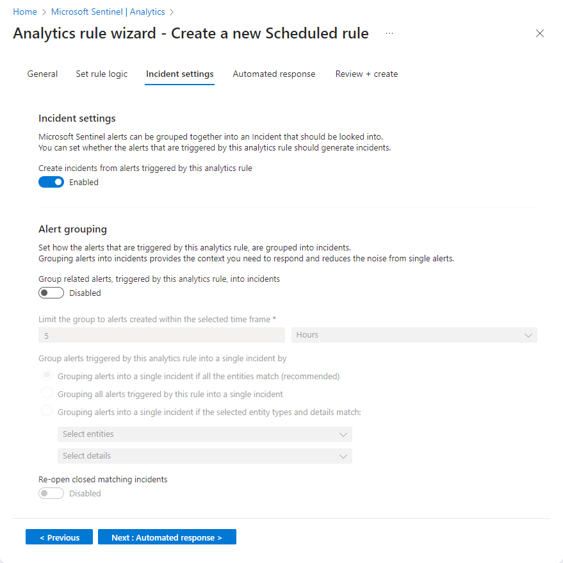
Task: Toggle re-open closed matching incidents
Action: [51, 493]
